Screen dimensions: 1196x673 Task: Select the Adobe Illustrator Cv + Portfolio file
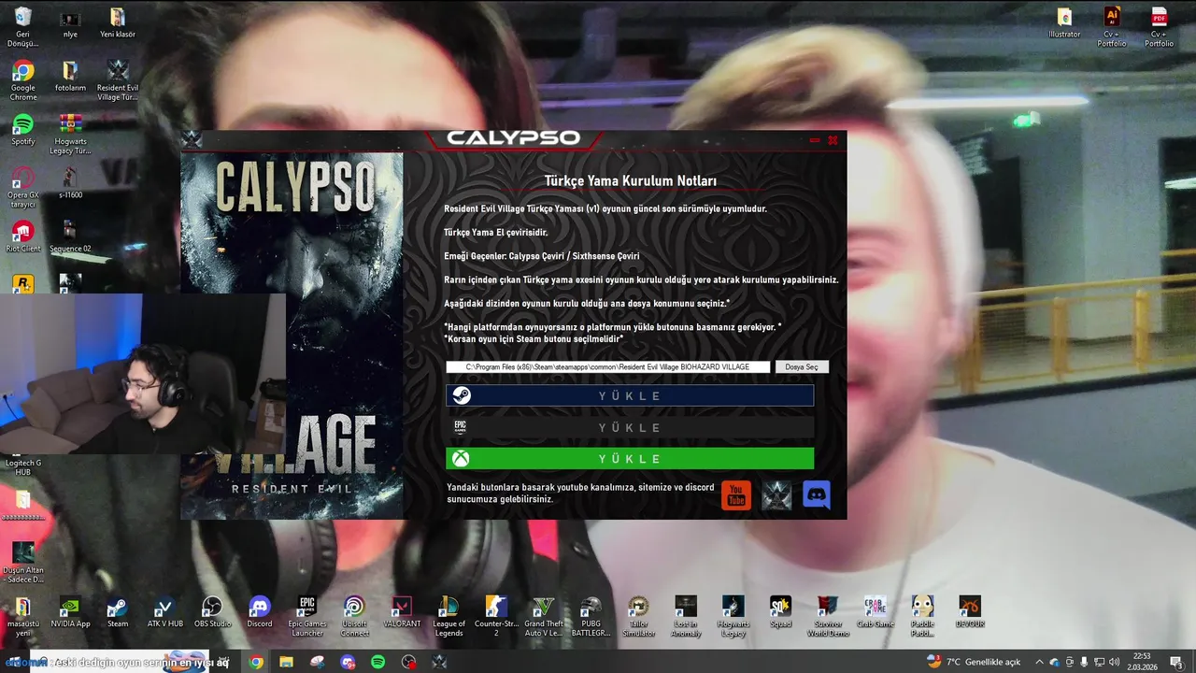[1112, 28]
